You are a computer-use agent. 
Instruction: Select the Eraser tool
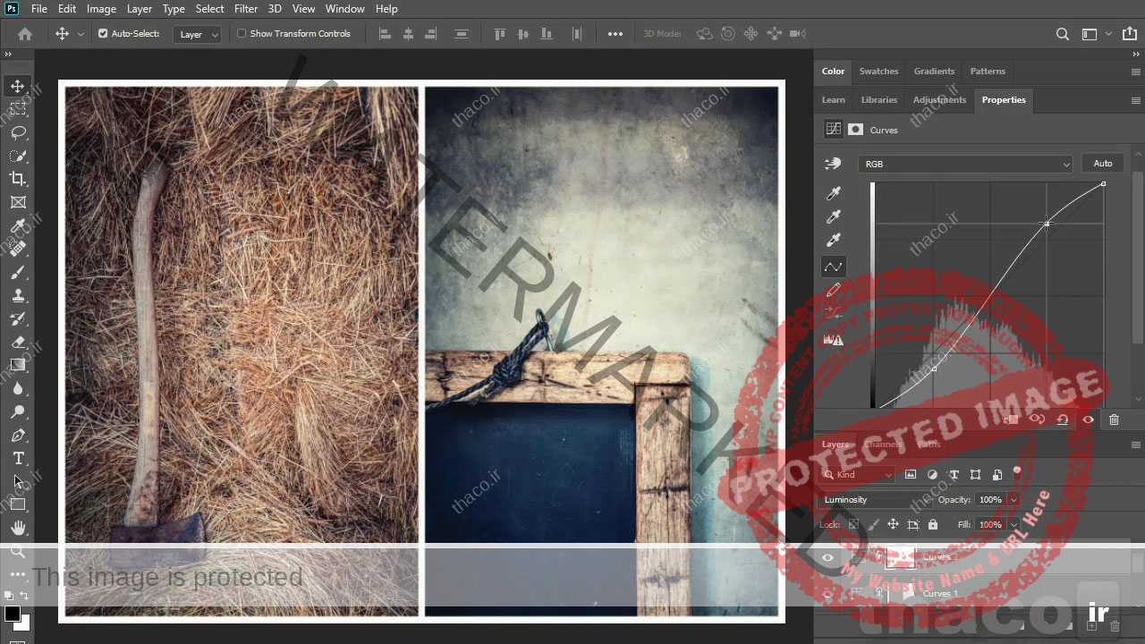point(18,342)
